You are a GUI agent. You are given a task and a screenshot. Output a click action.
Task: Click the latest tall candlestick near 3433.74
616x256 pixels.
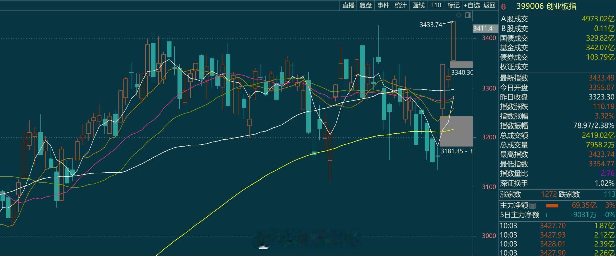click(454, 41)
